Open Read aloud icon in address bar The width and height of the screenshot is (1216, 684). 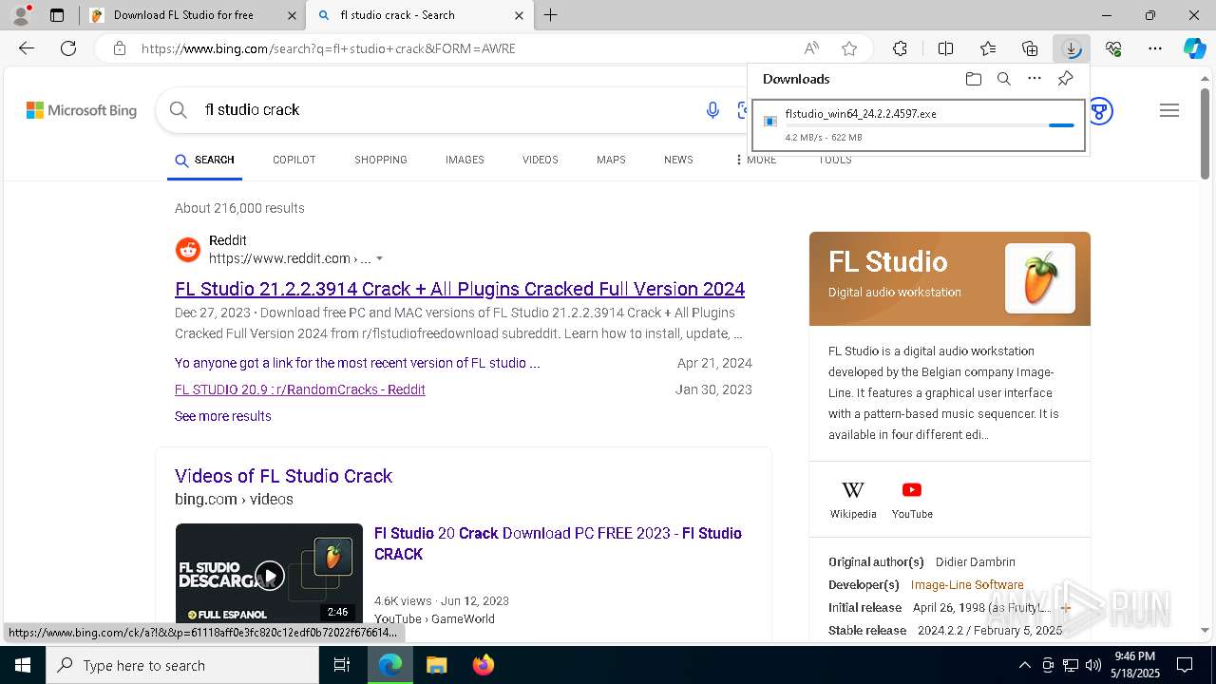[811, 48]
